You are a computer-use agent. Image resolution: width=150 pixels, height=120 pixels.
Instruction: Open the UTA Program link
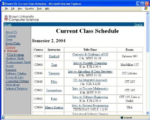pyautogui.click(x=16, y=55)
